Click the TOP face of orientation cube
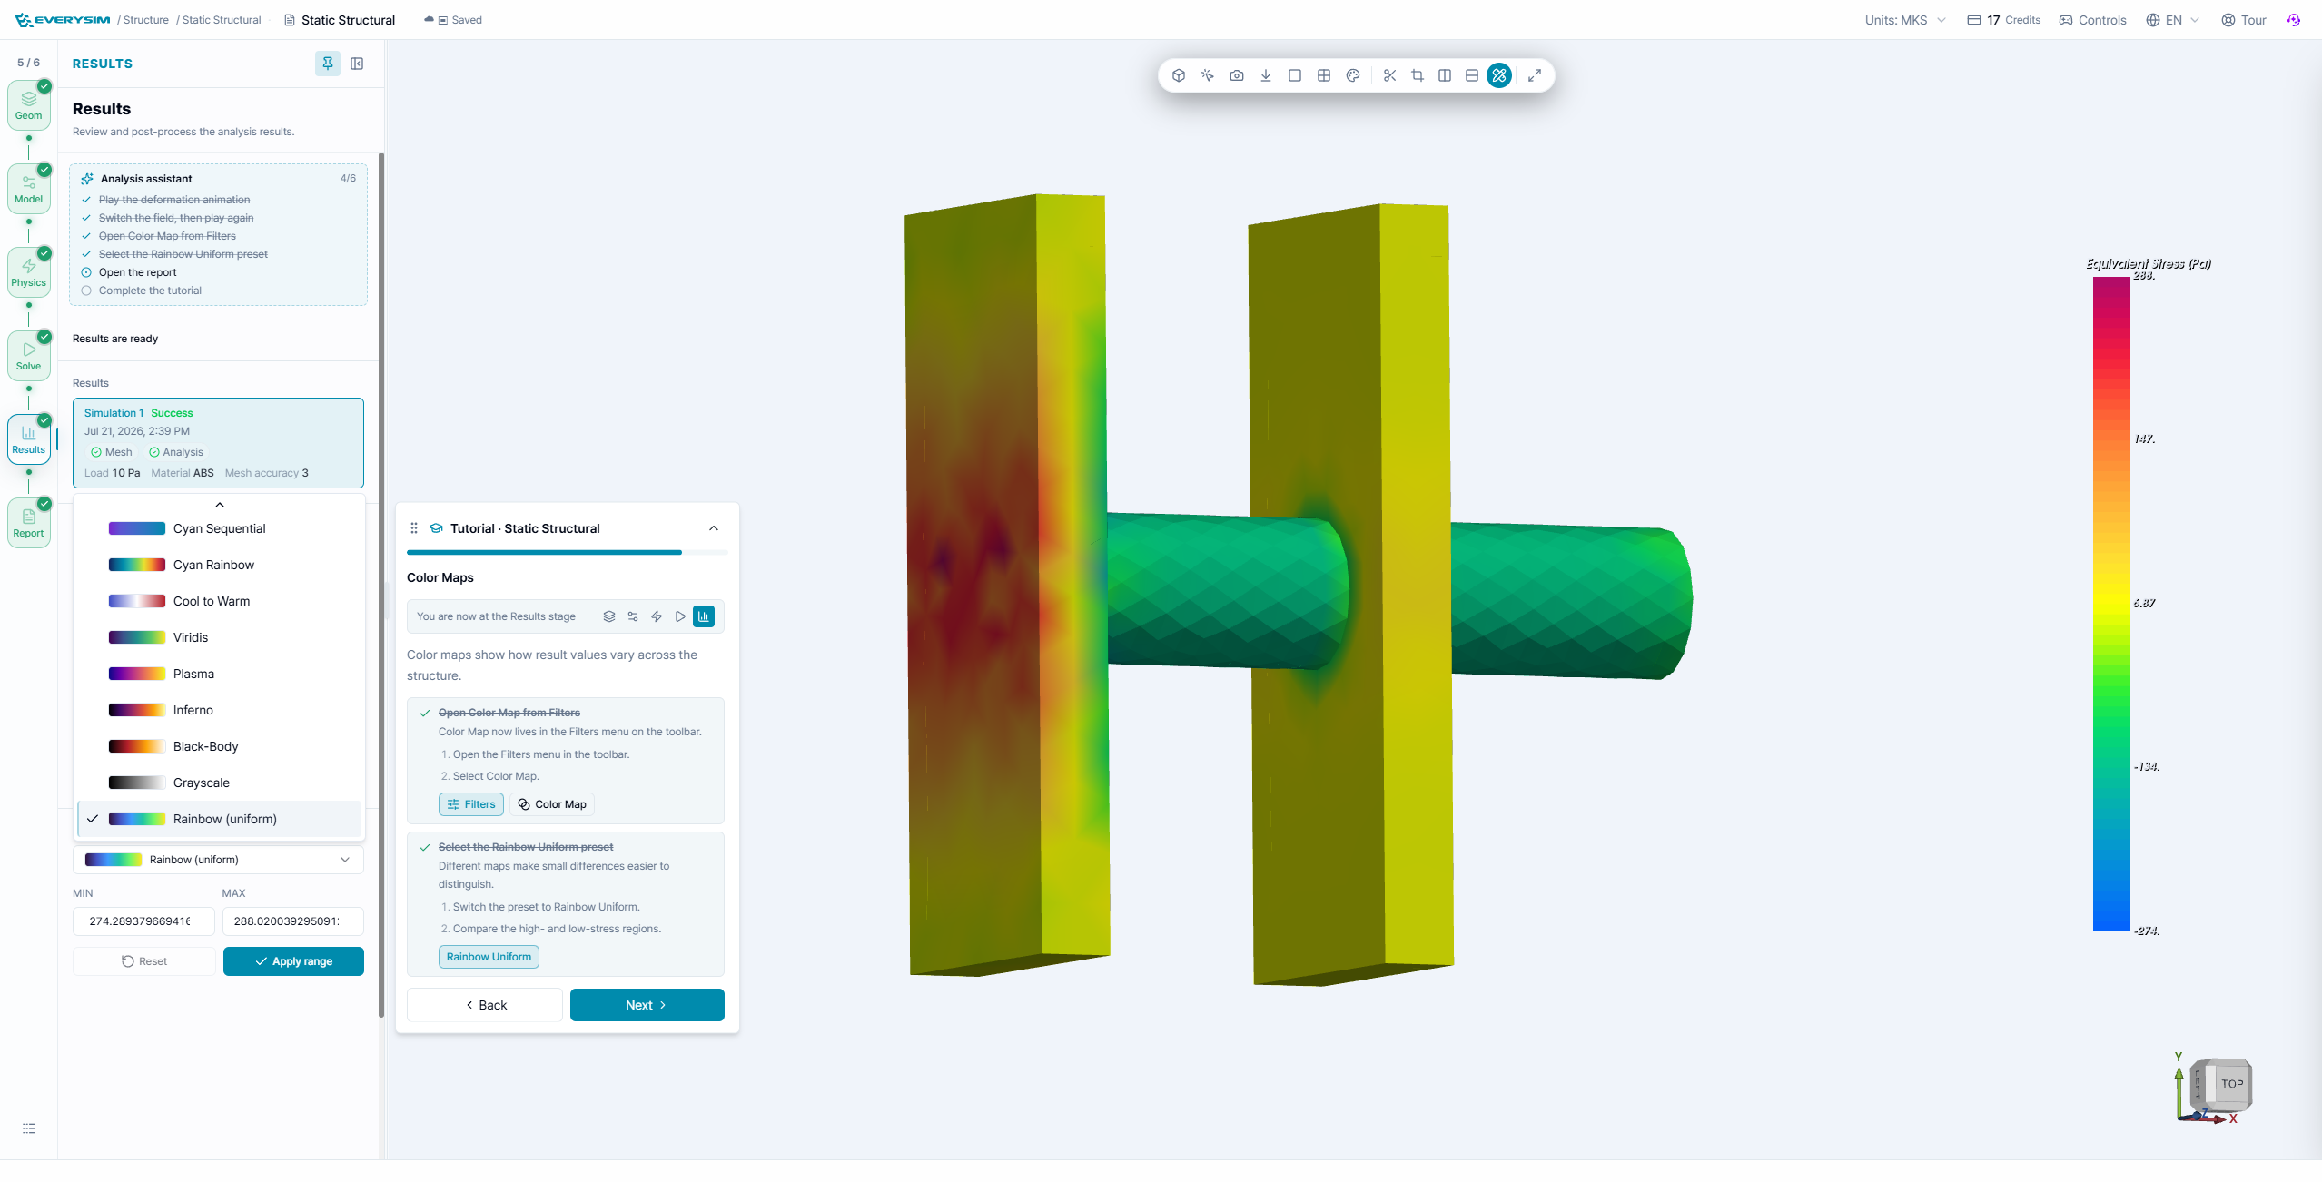 (2232, 1083)
